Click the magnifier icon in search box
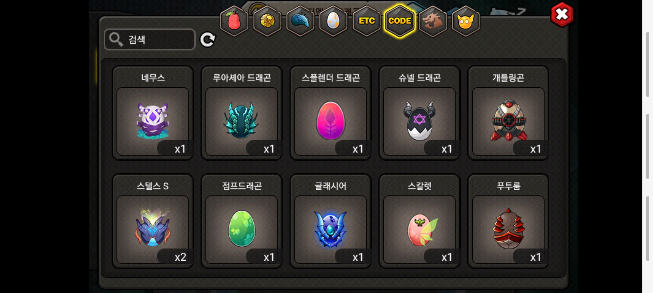 pos(116,40)
